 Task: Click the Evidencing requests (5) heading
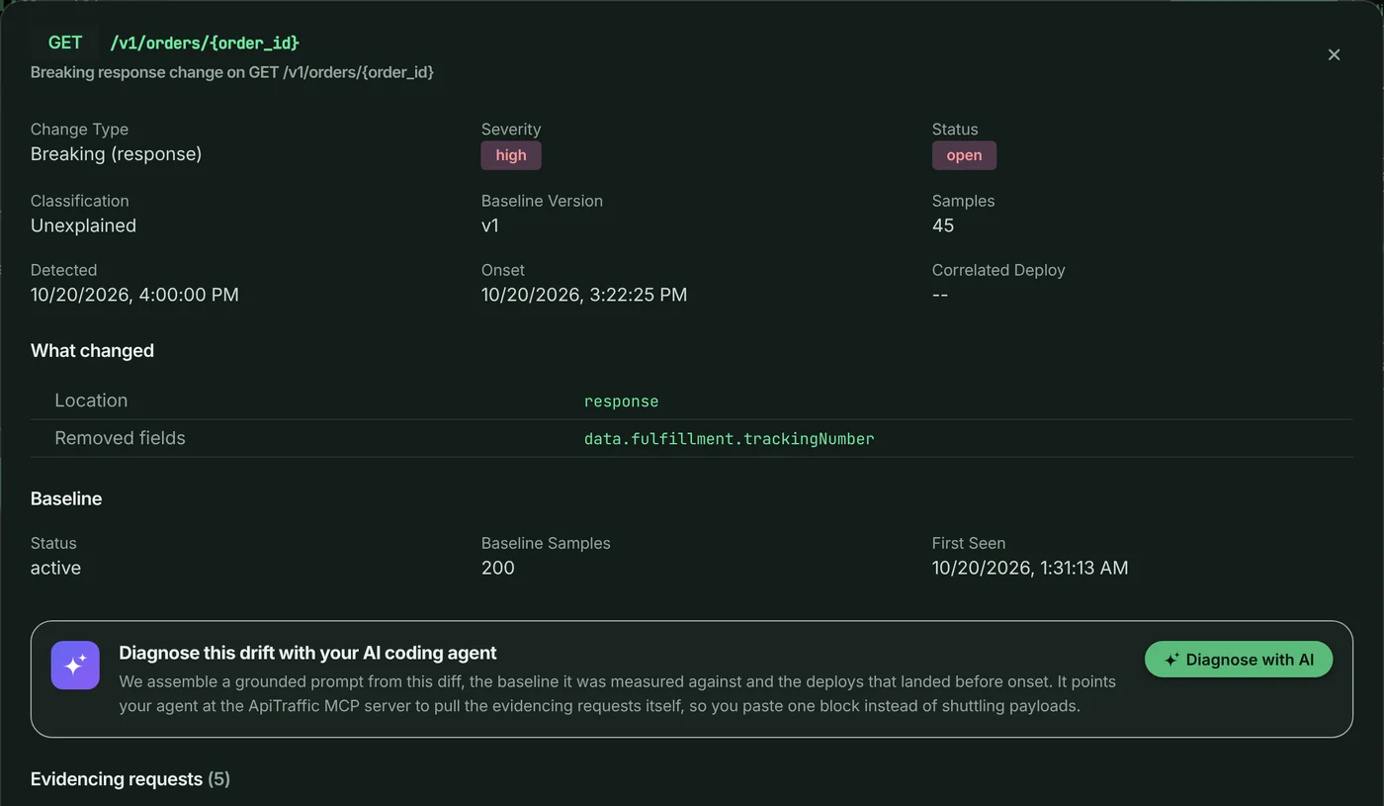130,779
